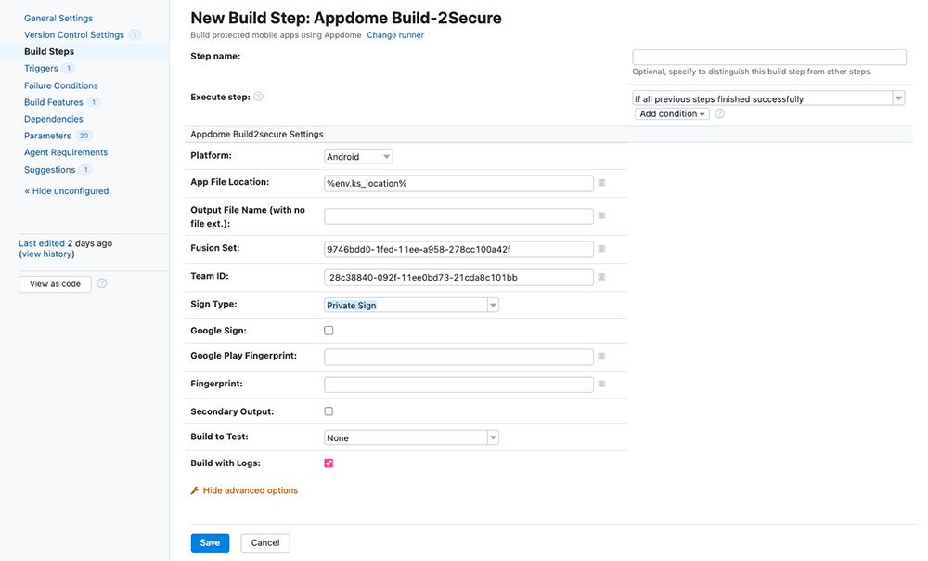Click parameter picker icon beside Output File Name
This screenshot has width=928, height=561.
(601, 215)
